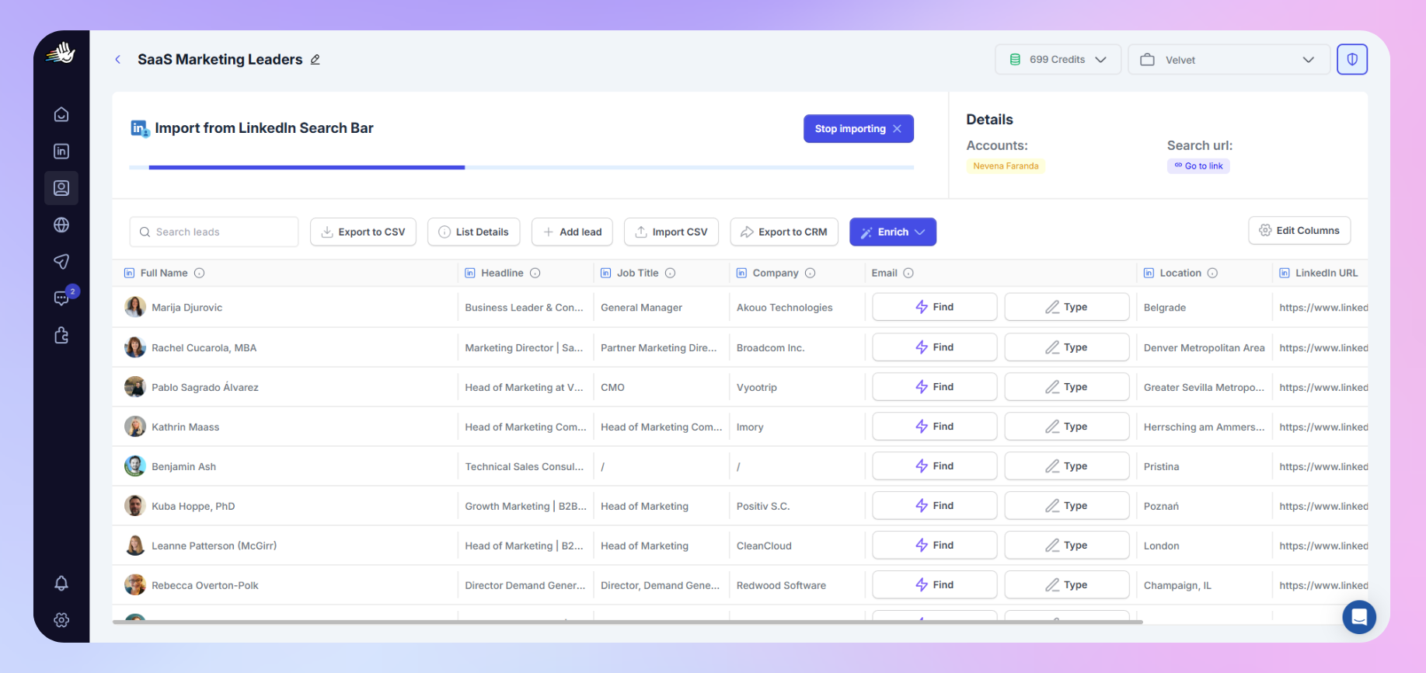
Task: Click the Technical Sales Consul... headline cell
Action: click(x=525, y=467)
